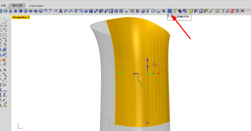Viewport: 251px width, 131px height.
Task: Click the wrench icon in the top toolbar
Action: pos(180,11)
